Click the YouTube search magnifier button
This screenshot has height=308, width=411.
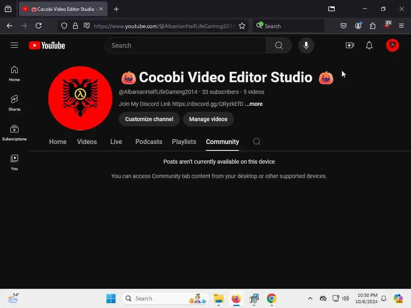(x=279, y=45)
